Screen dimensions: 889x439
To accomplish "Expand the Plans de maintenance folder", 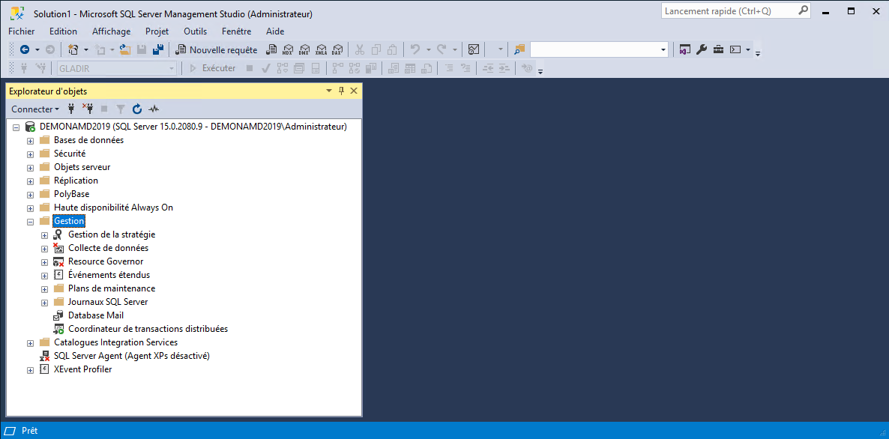I will point(45,289).
